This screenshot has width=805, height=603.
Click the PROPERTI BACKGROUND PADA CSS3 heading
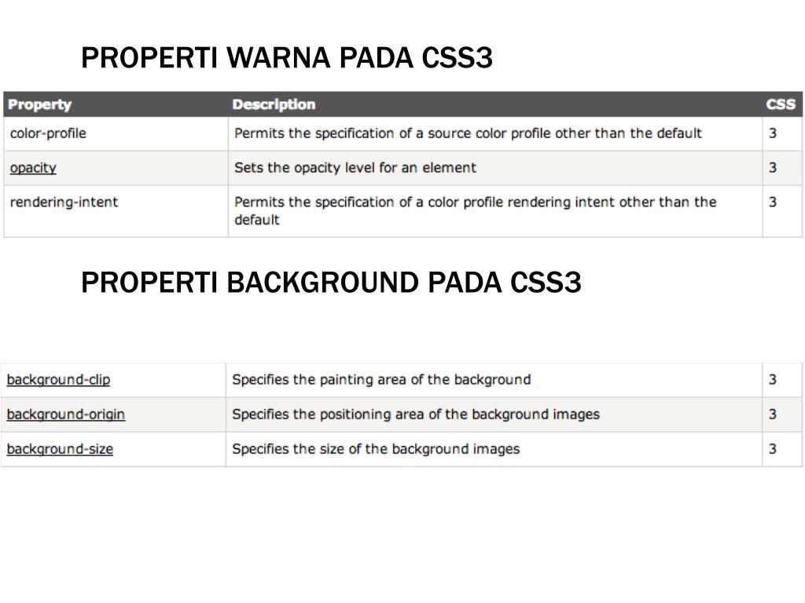point(331,283)
